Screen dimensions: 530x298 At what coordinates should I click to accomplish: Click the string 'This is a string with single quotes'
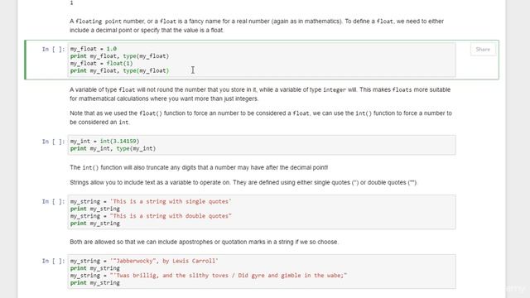(171, 201)
